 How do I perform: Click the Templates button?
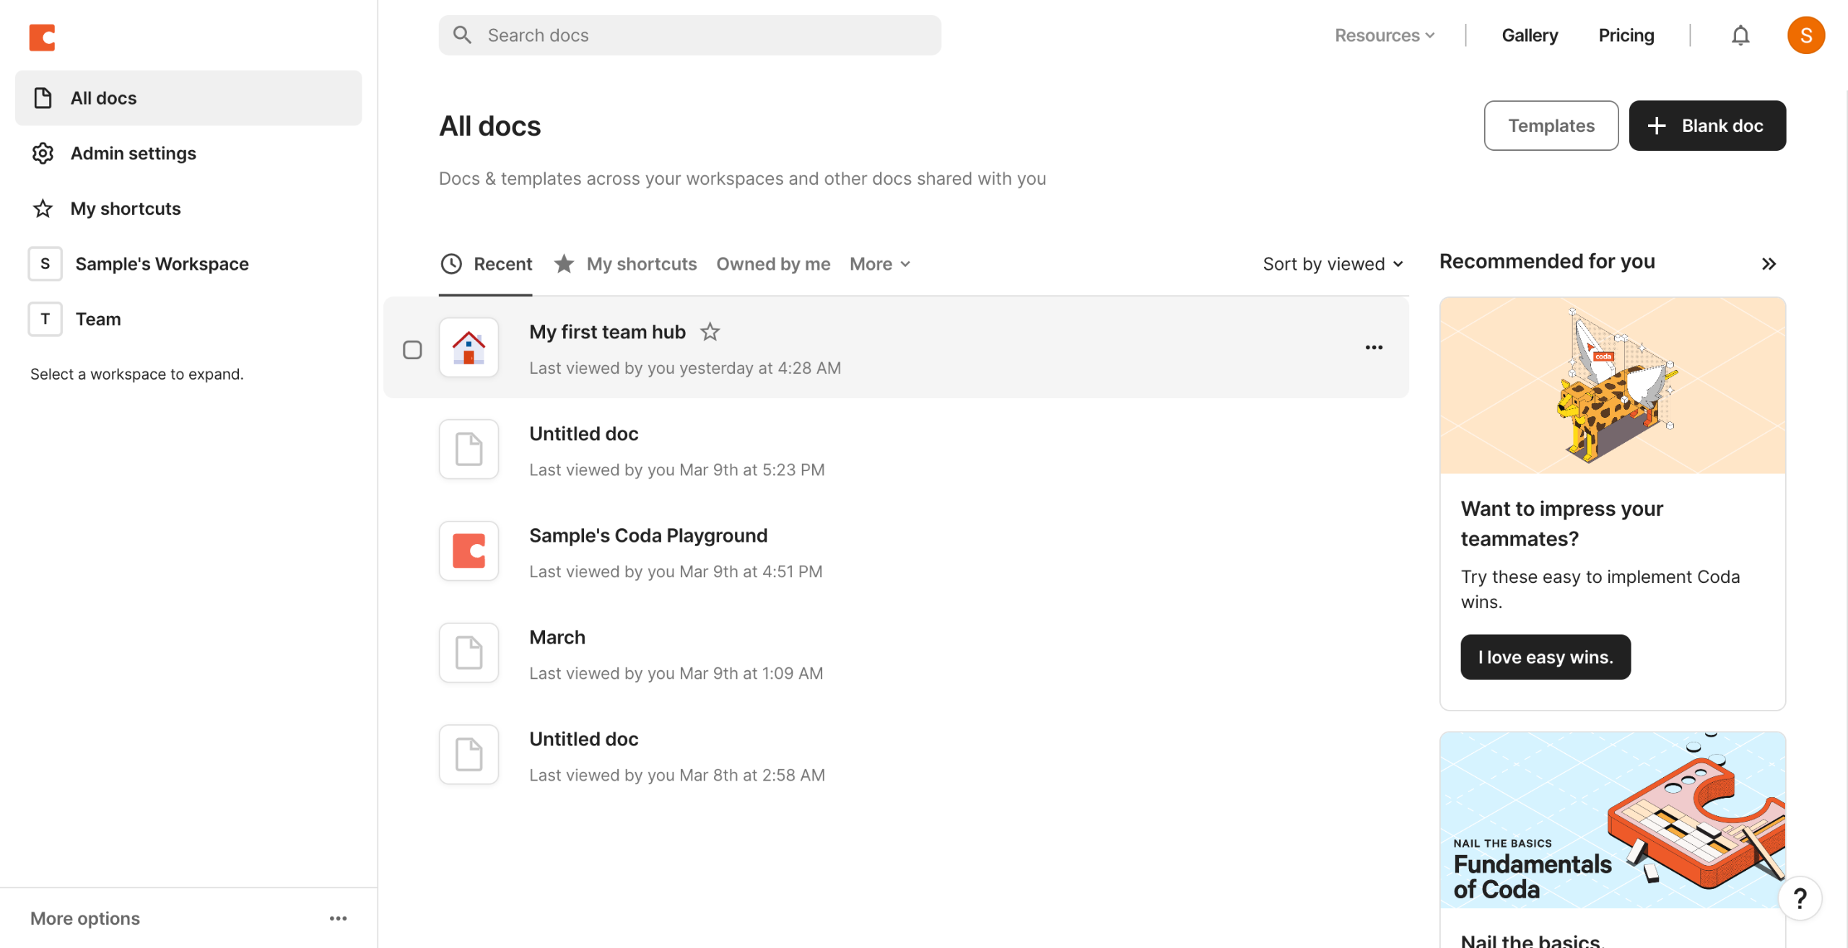click(1551, 126)
